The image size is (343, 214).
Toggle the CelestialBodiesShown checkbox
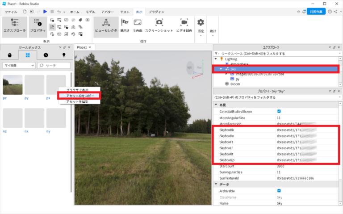[279, 111]
